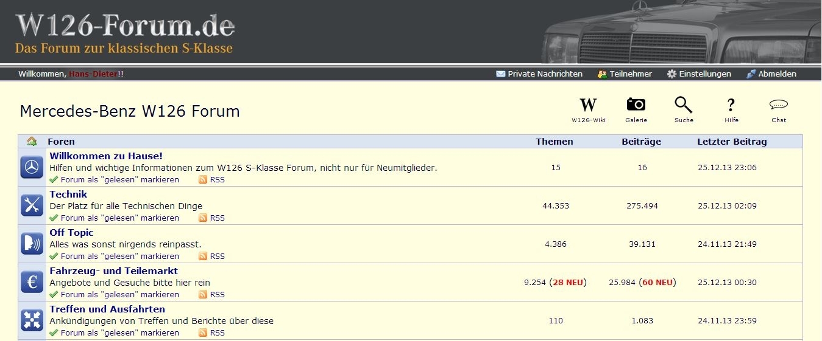Open the Treffen und Ausfahrten forum
Viewport: 822px width, 341px height.
pos(107,309)
